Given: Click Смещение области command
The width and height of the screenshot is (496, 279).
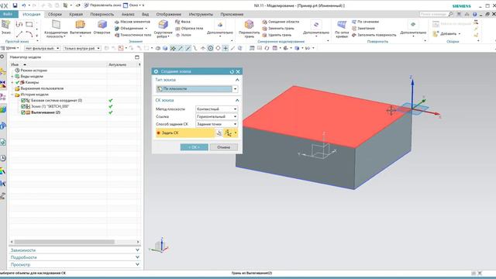Looking at the screenshot, I should pos(281,22).
